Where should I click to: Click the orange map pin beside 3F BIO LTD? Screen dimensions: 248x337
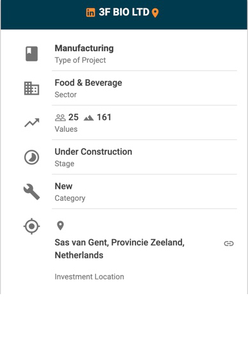pos(155,13)
